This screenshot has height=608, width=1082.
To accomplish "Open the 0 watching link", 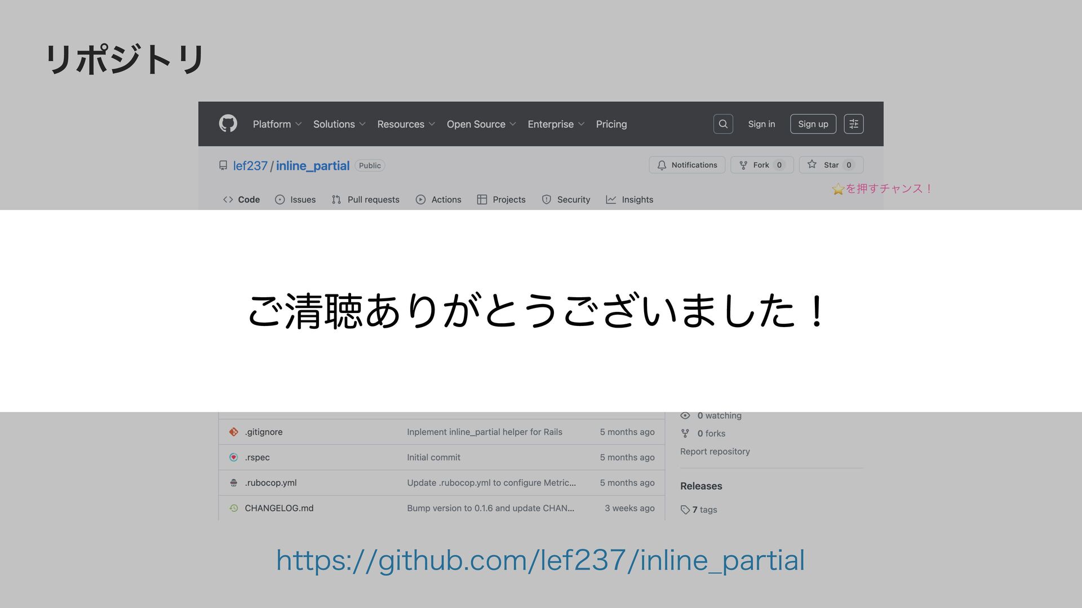I will click(x=719, y=415).
